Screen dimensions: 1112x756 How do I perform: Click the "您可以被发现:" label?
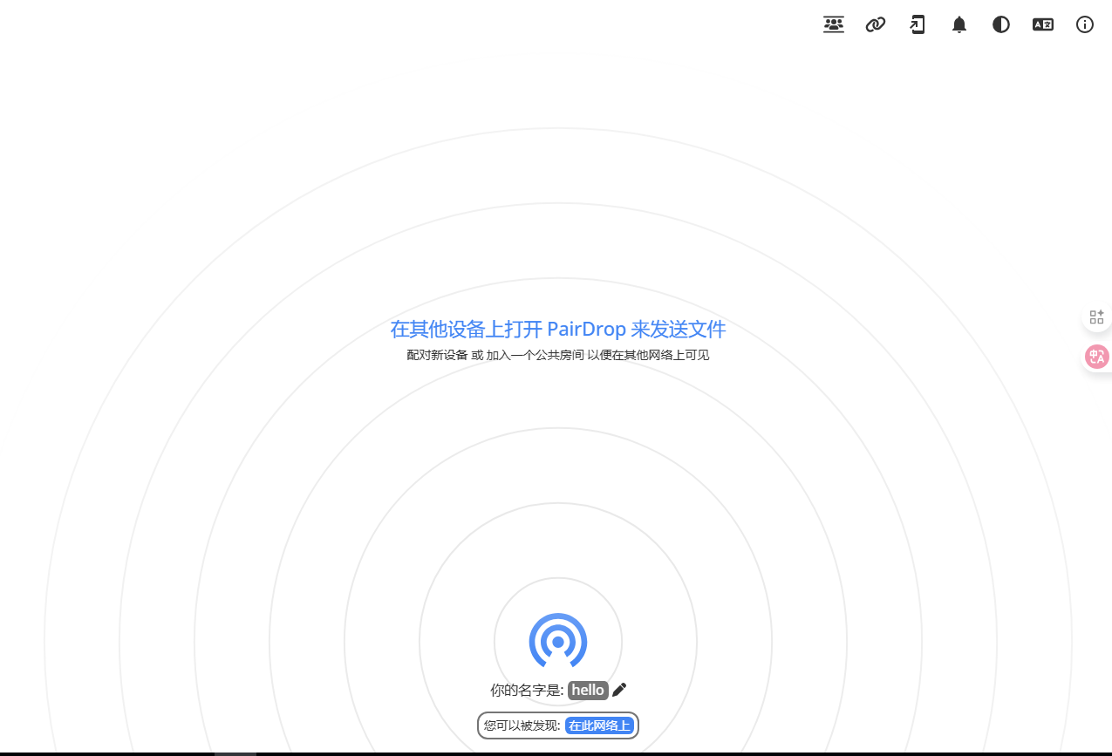(522, 725)
